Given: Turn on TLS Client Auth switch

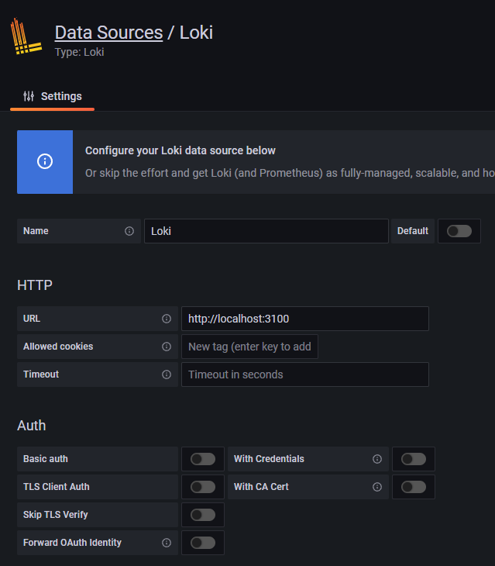Looking at the screenshot, I should click(203, 487).
